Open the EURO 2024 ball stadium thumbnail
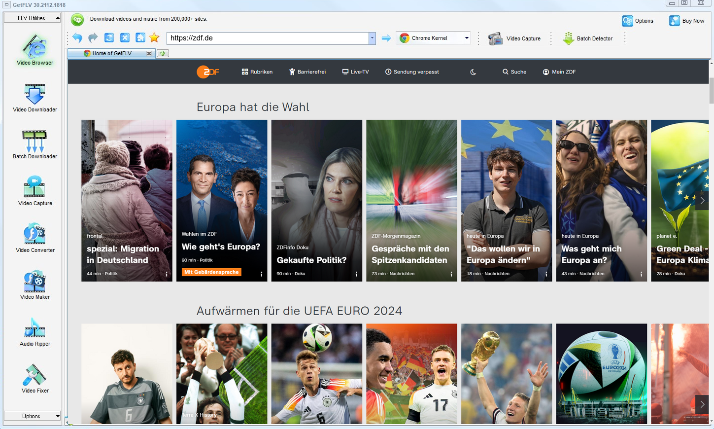 pos(602,374)
